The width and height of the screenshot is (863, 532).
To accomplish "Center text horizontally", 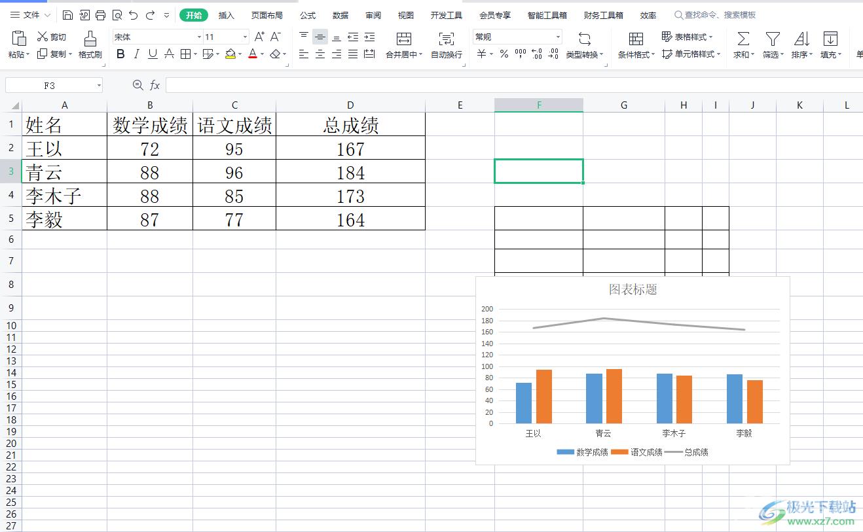I will click(x=320, y=54).
